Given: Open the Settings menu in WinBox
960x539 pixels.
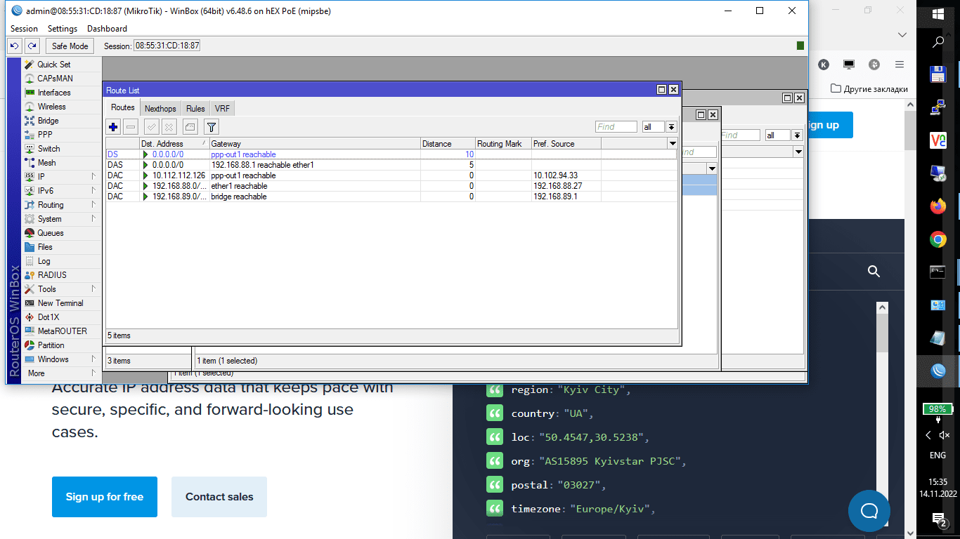Looking at the screenshot, I should 62,29.
